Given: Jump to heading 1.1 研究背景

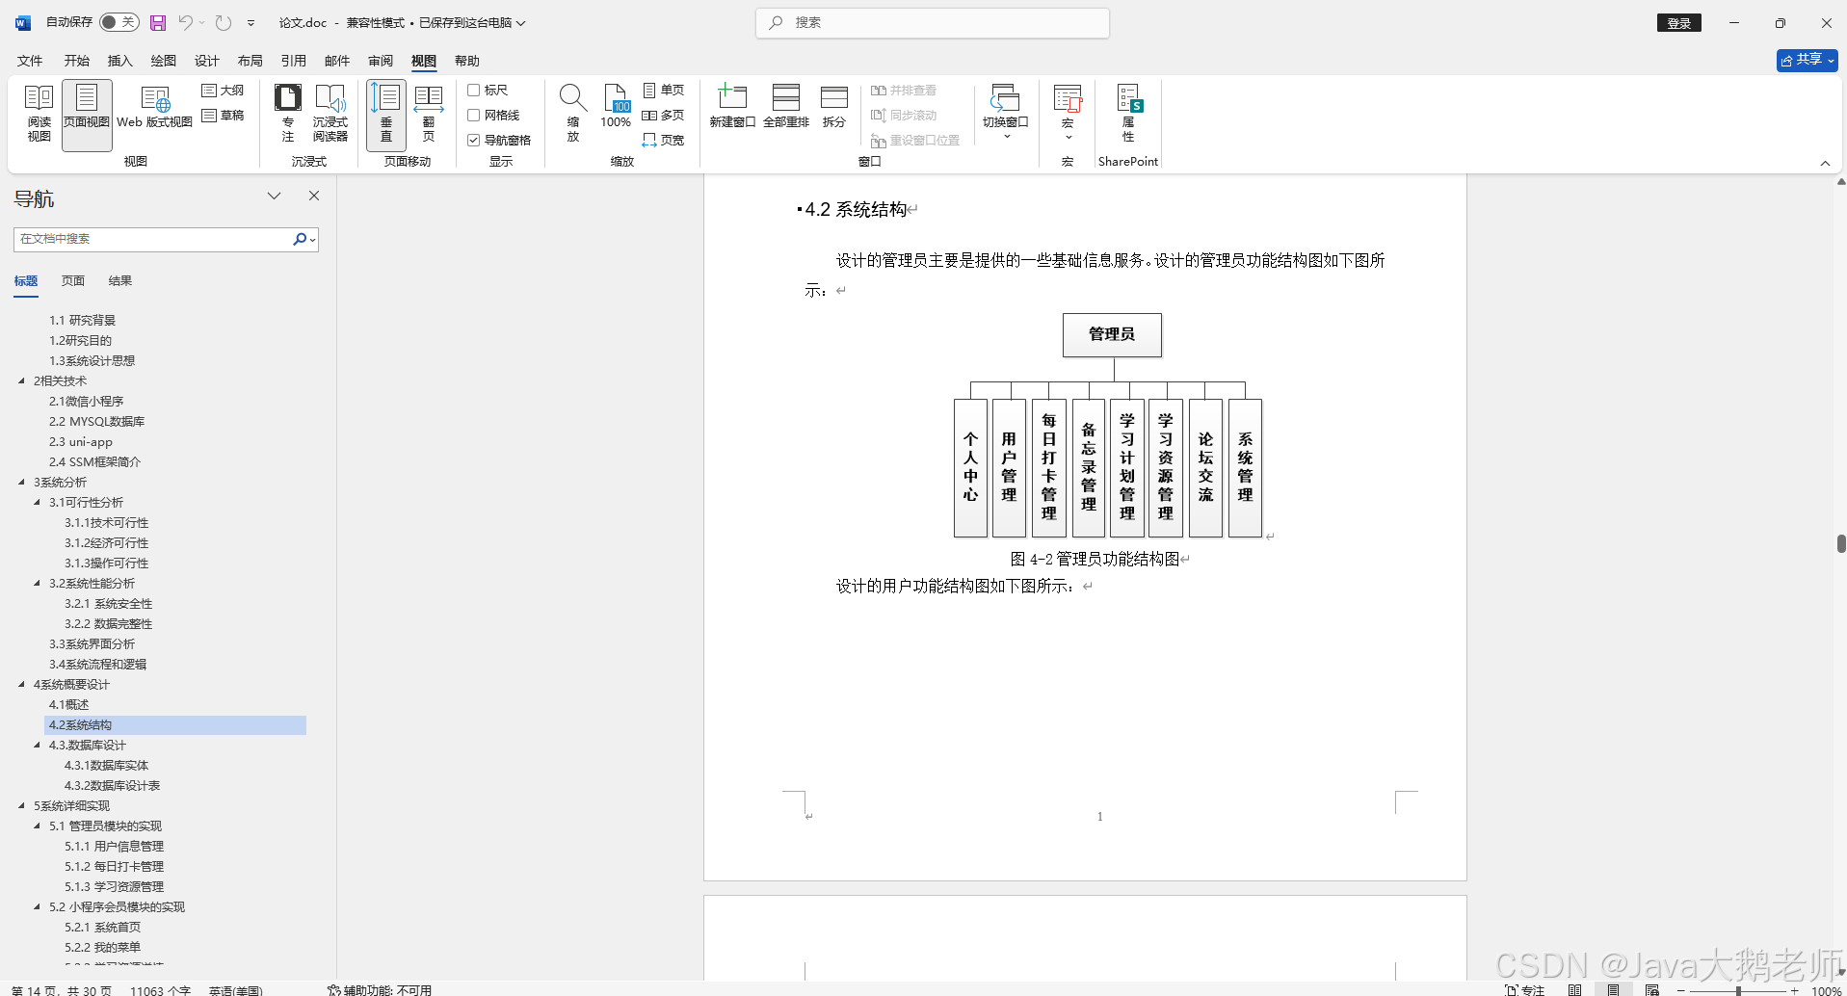Looking at the screenshot, I should (x=82, y=320).
